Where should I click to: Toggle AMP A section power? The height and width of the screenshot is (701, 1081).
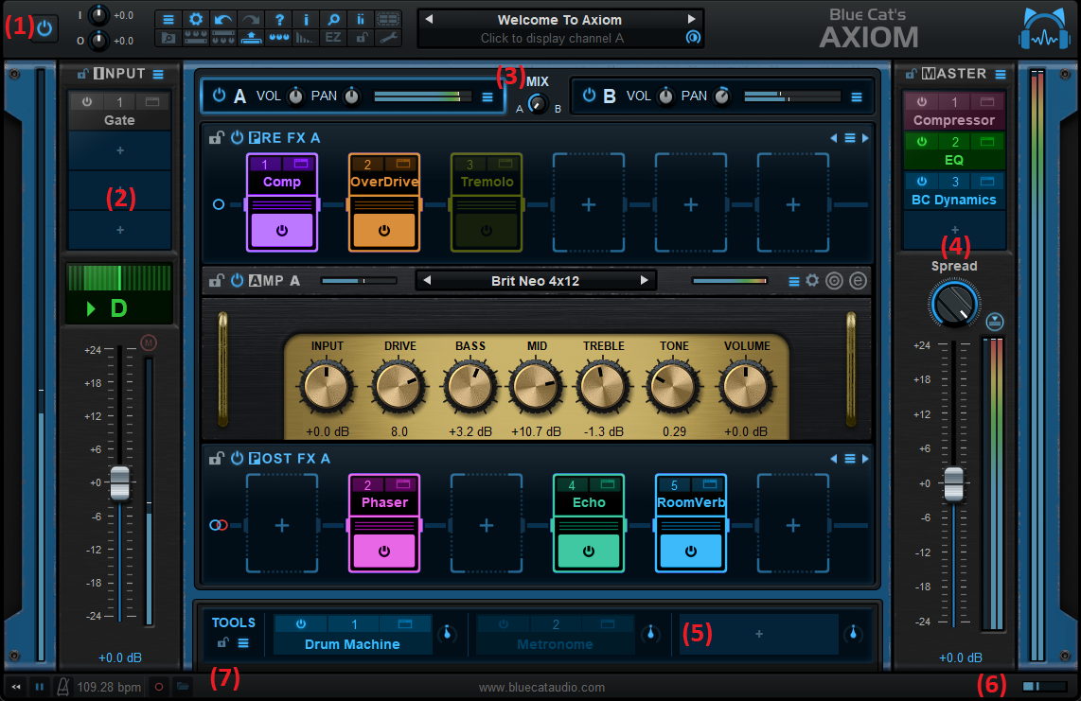(238, 281)
